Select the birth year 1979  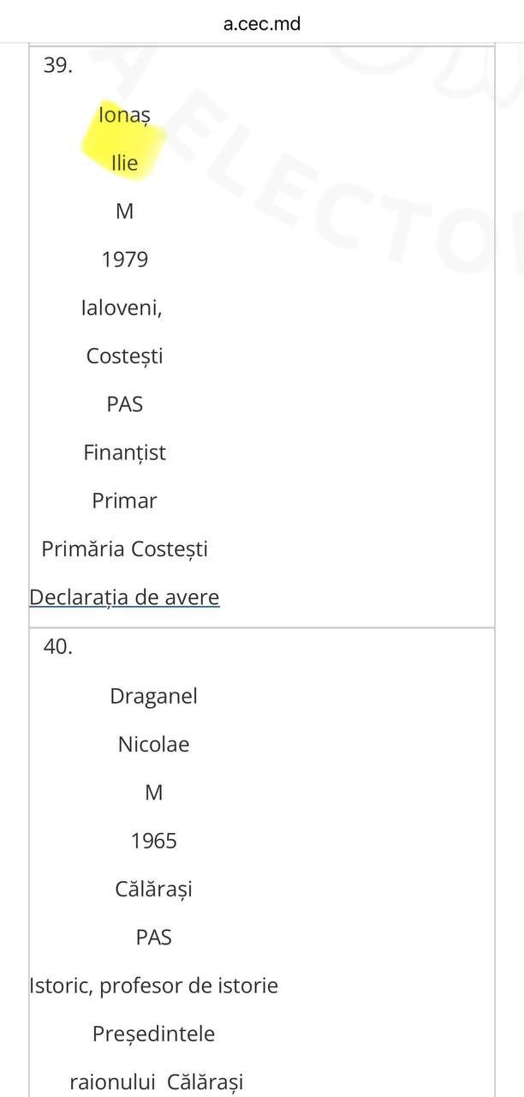click(x=124, y=260)
